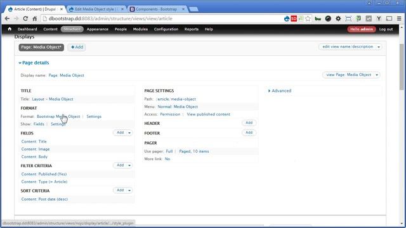Edit the Content: Body field
Image resolution: width=406 pixels, height=228 pixels.
[x=34, y=156]
